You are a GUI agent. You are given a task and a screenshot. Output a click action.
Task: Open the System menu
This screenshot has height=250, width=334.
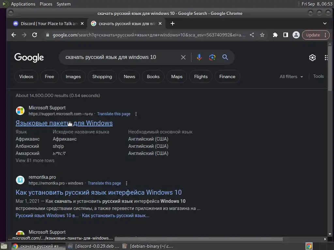click(64, 4)
